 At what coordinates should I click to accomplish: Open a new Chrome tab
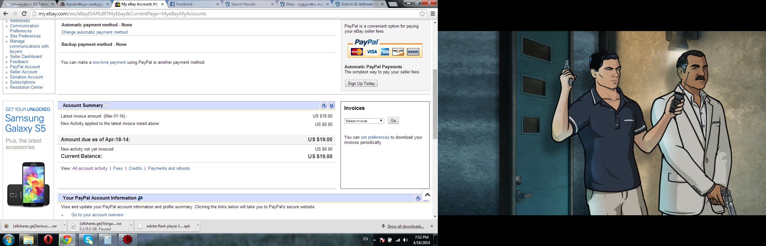393,4
